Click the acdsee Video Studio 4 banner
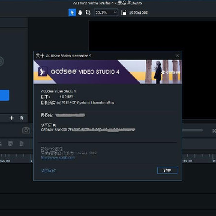This screenshot has width=216, height=216. [107, 71]
